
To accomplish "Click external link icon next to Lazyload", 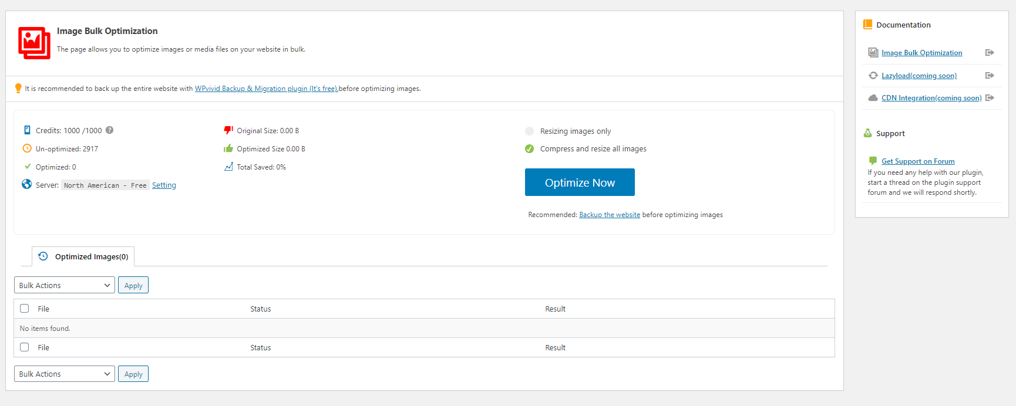I will pos(990,76).
